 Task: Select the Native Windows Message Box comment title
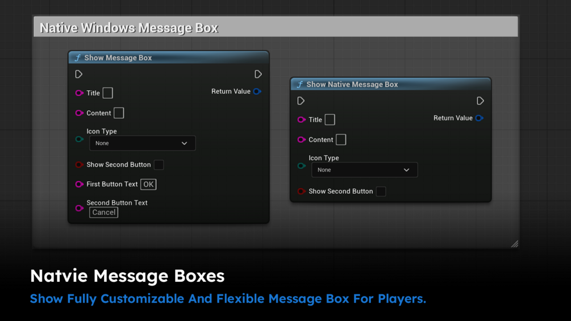click(x=129, y=28)
